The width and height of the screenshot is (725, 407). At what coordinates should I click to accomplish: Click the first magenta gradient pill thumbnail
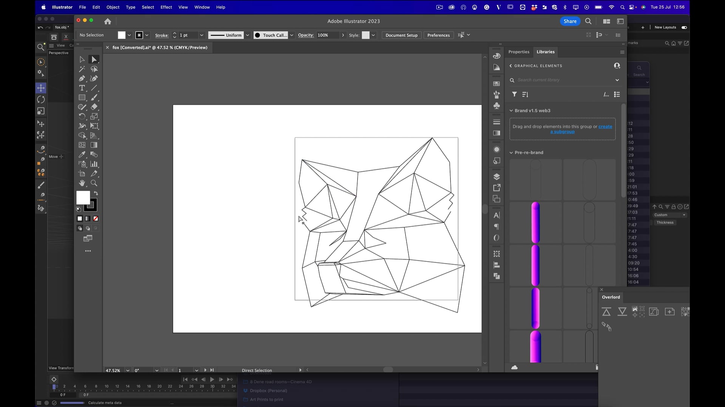click(x=535, y=222)
